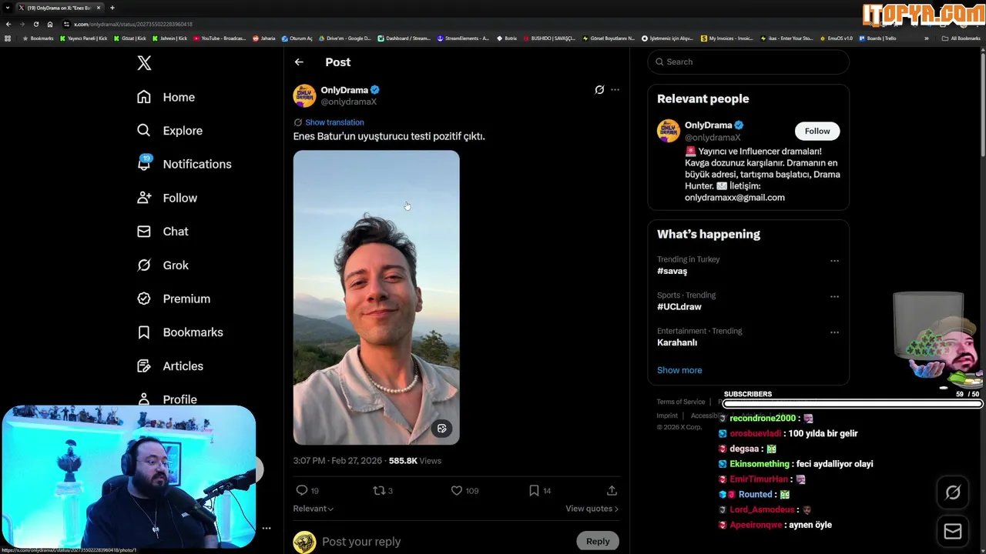986x554 pixels.
Task: Click the X logo in the sidebar
Action: (144, 63)
